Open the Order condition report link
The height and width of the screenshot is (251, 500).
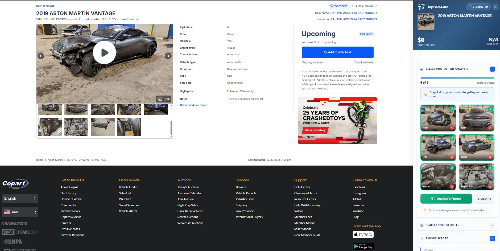coord(193,105)
